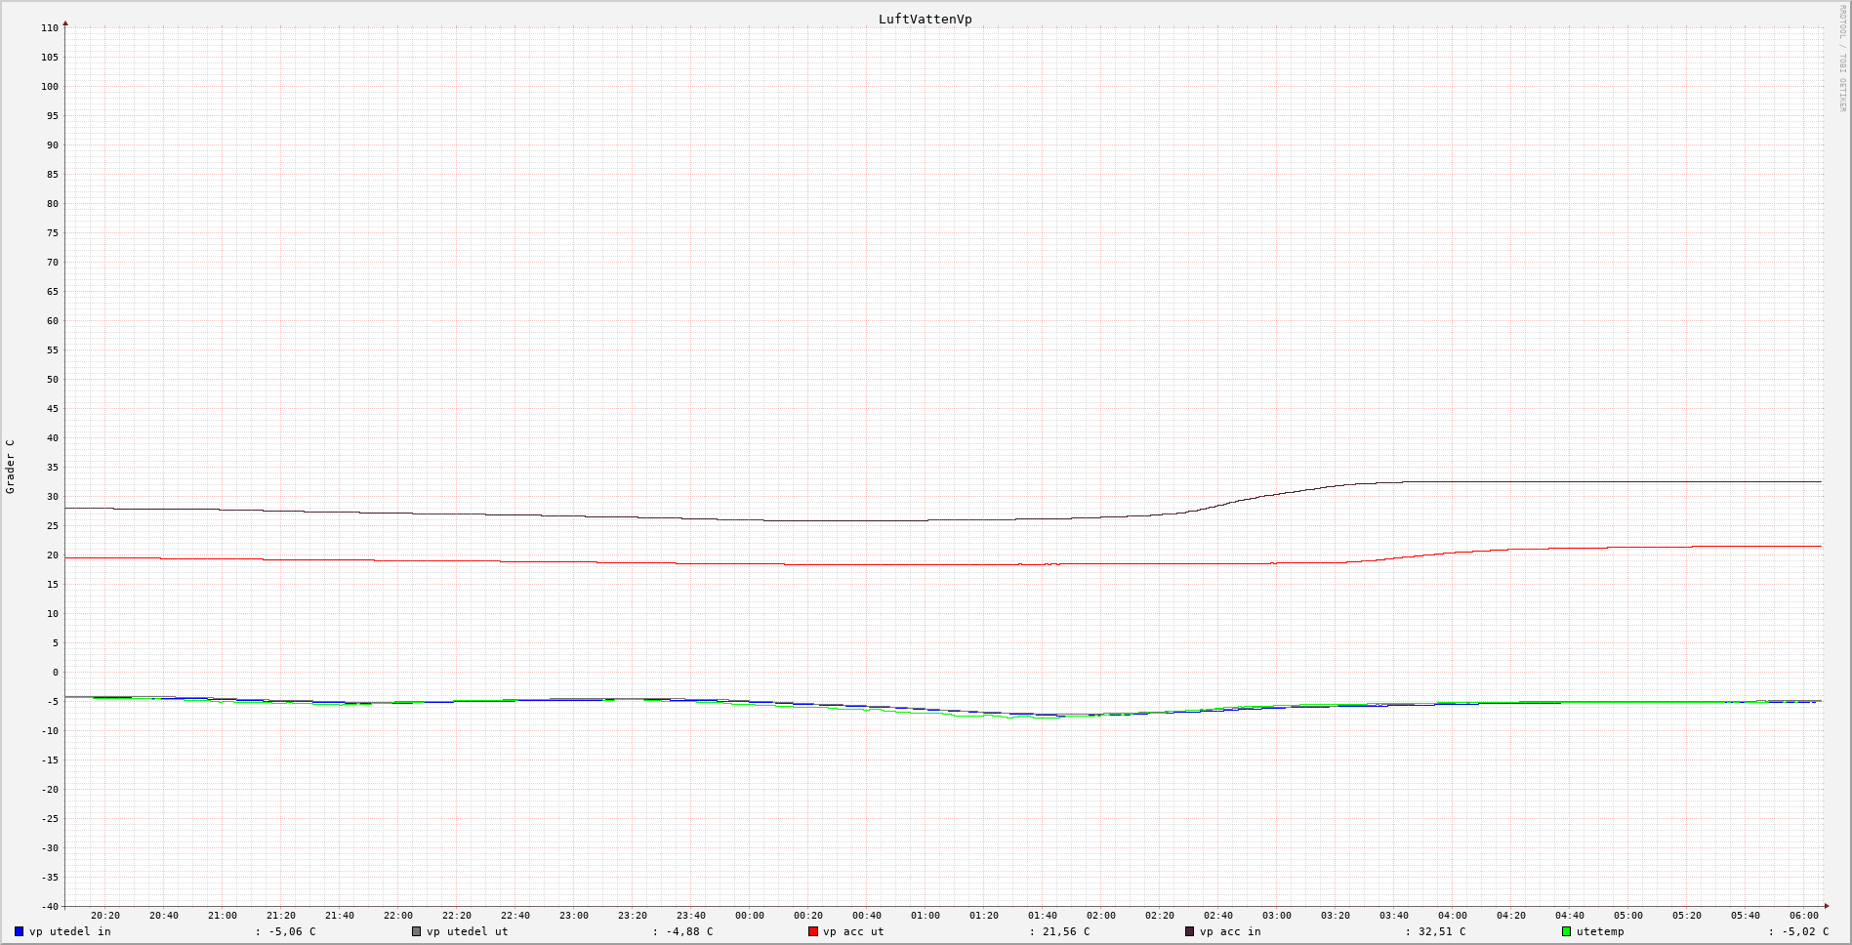This screenshot has width=1852, height=945.
Task: Click the 21,56 C value in the legend
Action: [1066, 931]
